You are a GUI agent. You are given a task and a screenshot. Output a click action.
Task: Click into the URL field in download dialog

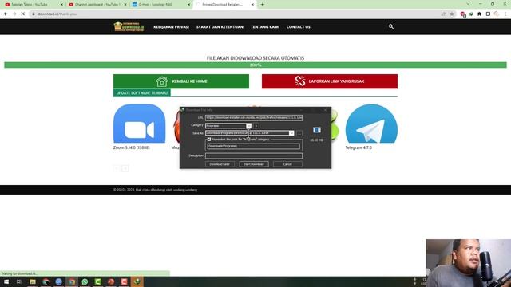point(254,117)
